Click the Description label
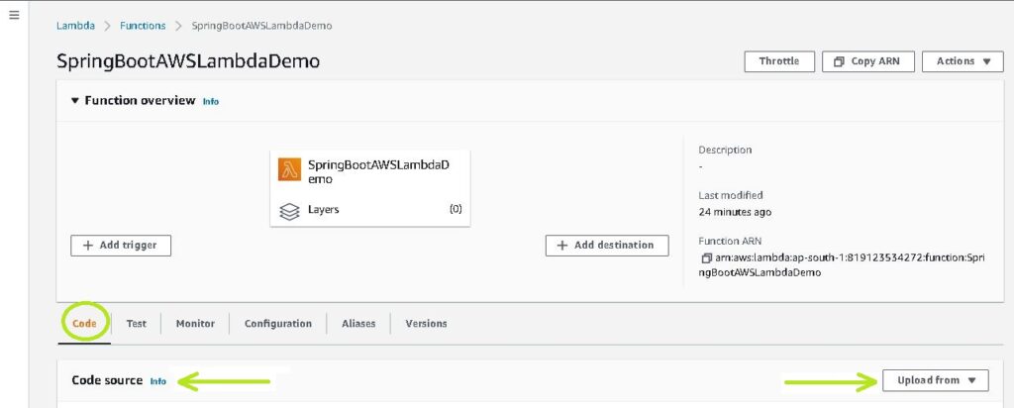 point(725,150)
